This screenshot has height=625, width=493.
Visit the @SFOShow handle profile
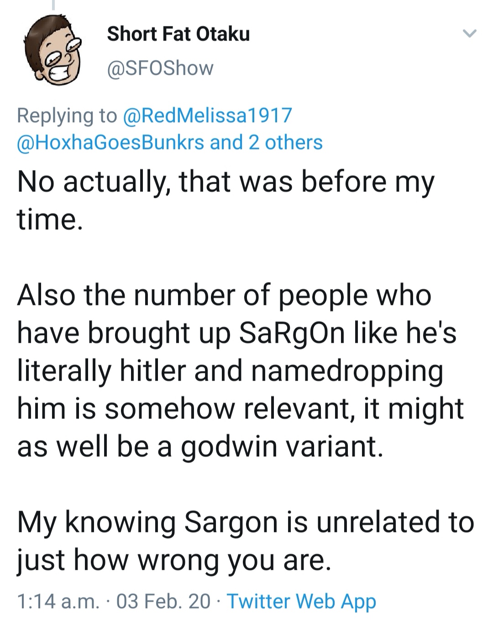point(160,68)
